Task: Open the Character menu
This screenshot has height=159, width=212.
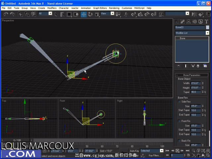Action: (64, 8)
